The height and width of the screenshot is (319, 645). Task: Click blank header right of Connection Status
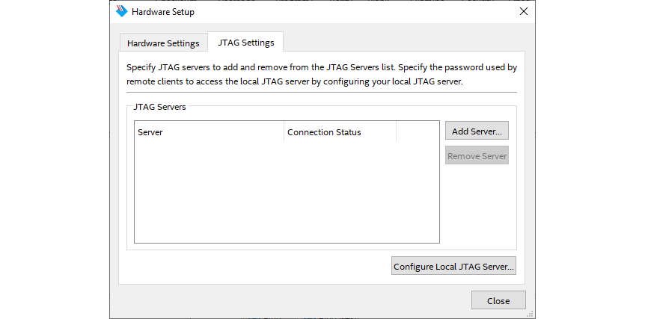pyautogui.click(x=417, y=132)
